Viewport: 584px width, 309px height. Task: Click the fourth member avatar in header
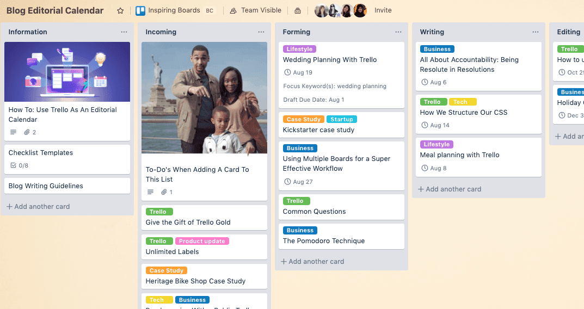point(360,11)
